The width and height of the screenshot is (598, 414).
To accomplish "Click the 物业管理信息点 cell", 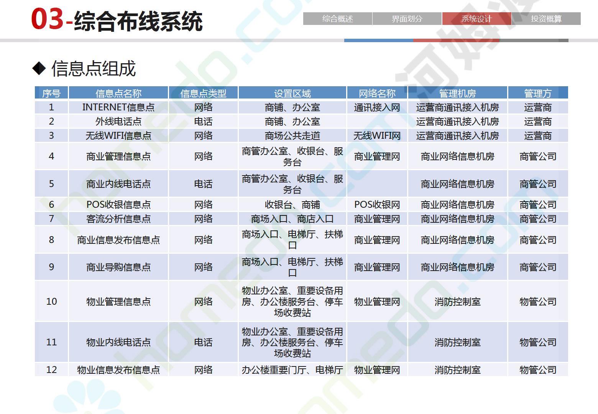I will tap(118, 302).
